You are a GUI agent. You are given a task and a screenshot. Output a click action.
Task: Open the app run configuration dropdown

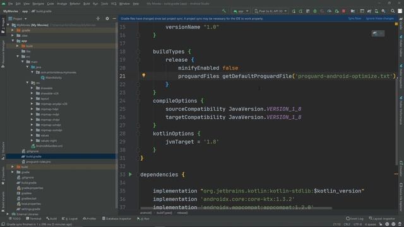coord(241,11)
